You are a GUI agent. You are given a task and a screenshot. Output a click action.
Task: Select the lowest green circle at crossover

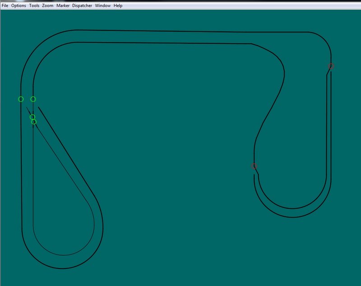point(34,122)
